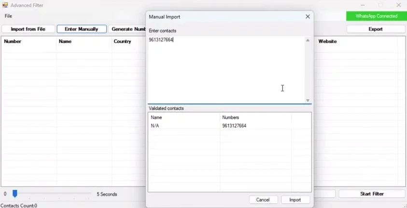
Task: Click the Generate Numbers button
Action: pos(127,29)
